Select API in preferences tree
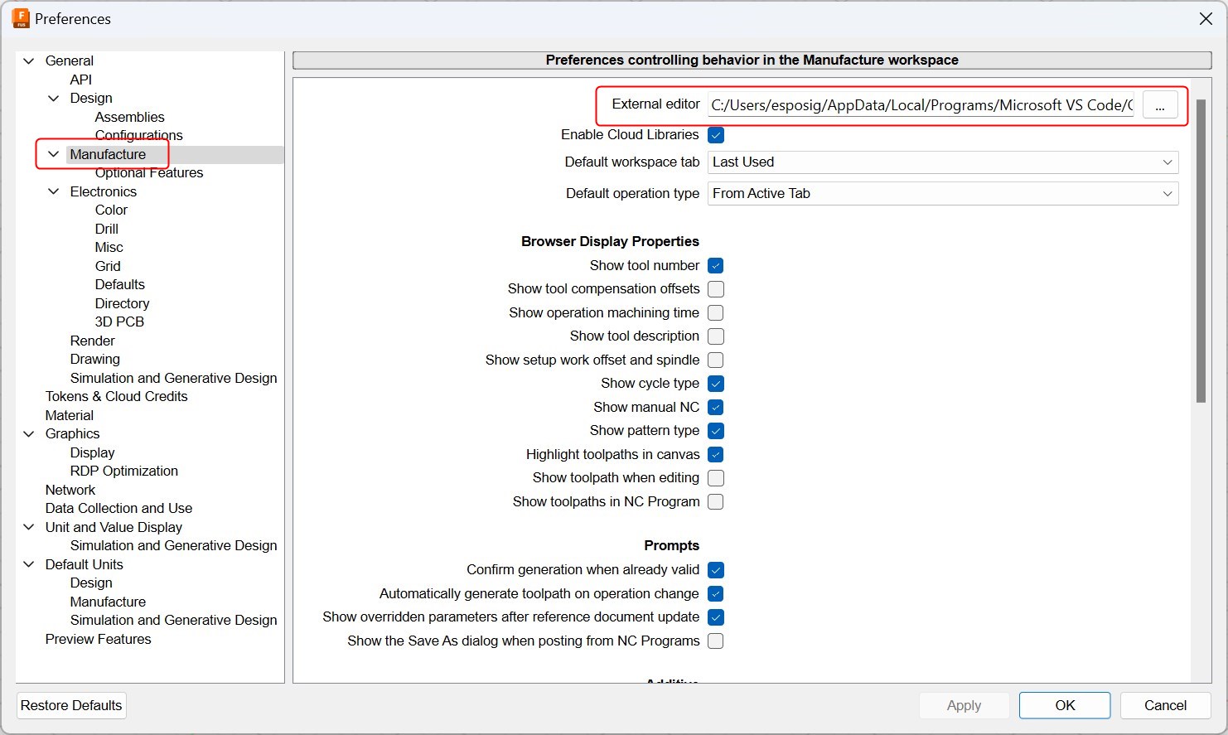The width and height of the screenshot is (1228, 735). (81, 80)
